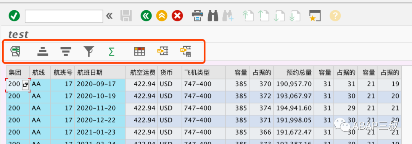Open the change layout grid icon
The image size is (412, 144).
(x=140, y=51)
